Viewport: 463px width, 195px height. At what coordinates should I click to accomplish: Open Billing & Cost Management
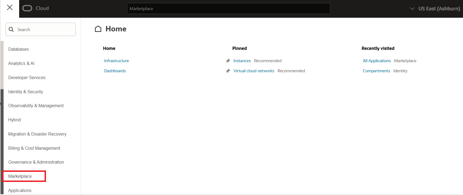click(34, 148)
